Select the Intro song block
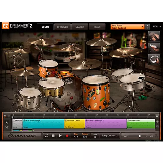Image resolution: width=163 pixels, height=163 pixels. pos(17,124)
